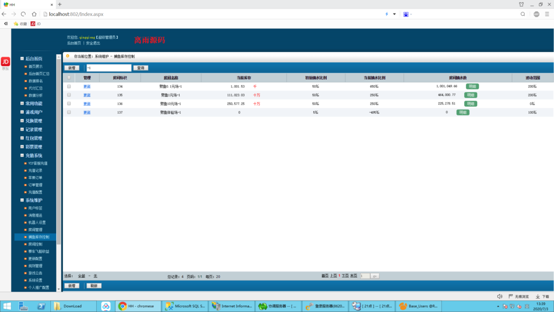Collapse the 充值系统 menu section

click(34, 155)
